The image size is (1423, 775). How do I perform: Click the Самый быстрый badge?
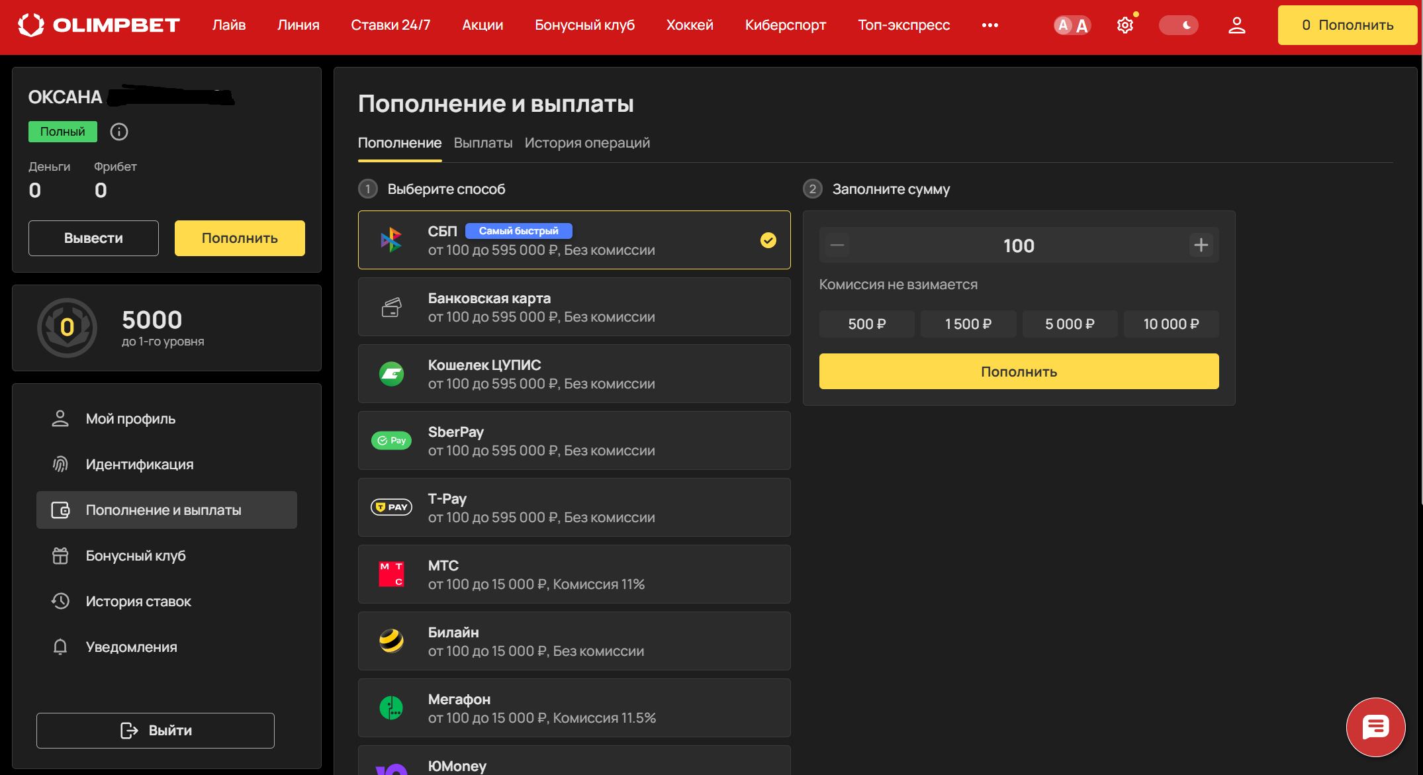pyautogui.click(x=519, y=231)
